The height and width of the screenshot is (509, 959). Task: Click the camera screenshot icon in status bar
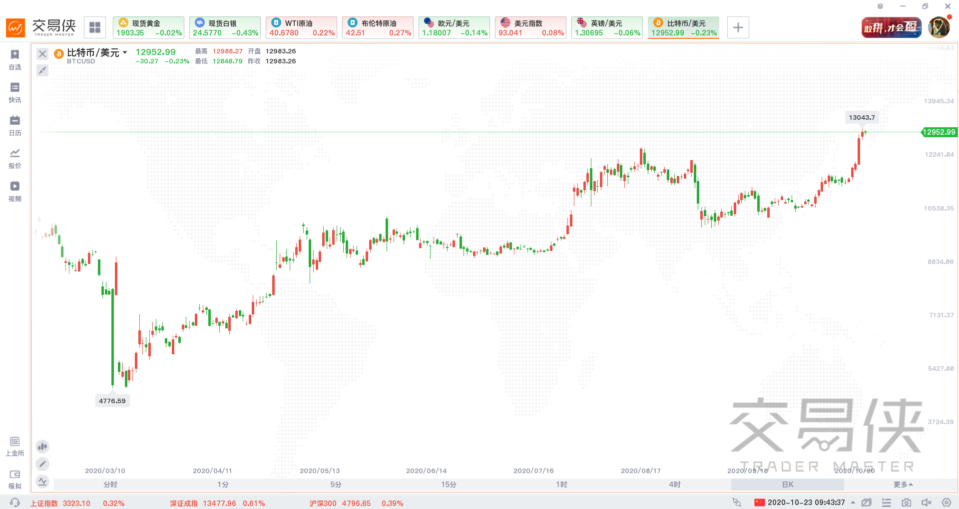(907, 503)
